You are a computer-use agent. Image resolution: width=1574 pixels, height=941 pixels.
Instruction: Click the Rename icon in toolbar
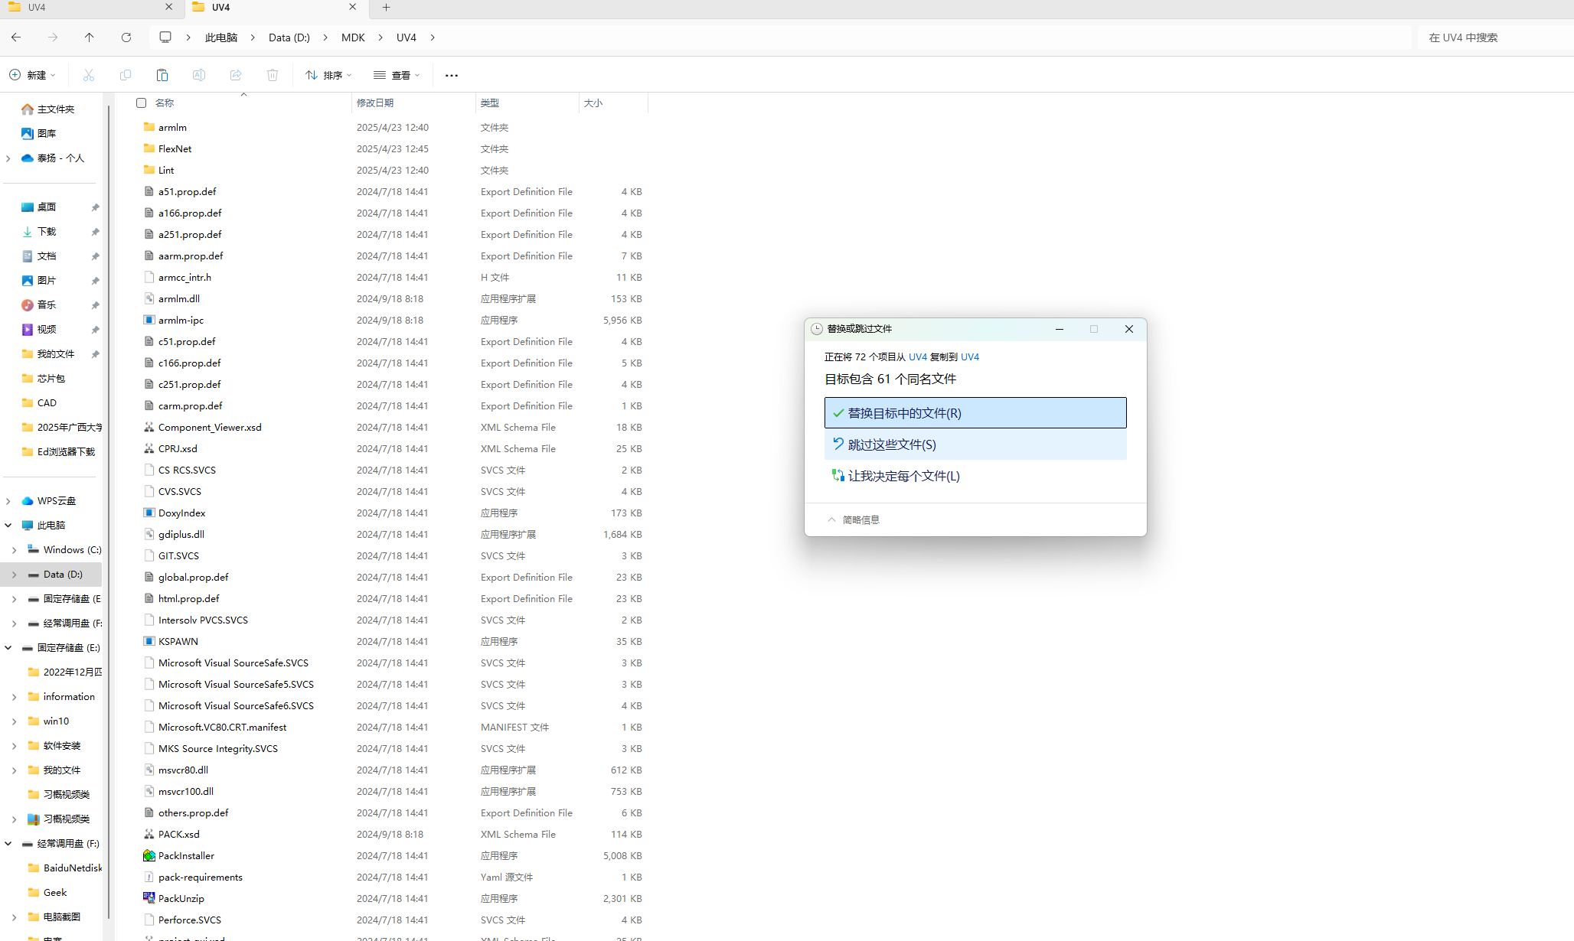point(199,75)
